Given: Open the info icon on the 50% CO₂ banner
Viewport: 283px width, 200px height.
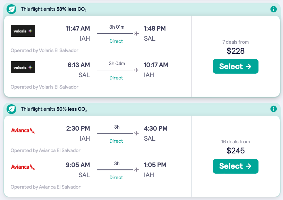Looking at the screenshot, I should (x=274, y=109).
